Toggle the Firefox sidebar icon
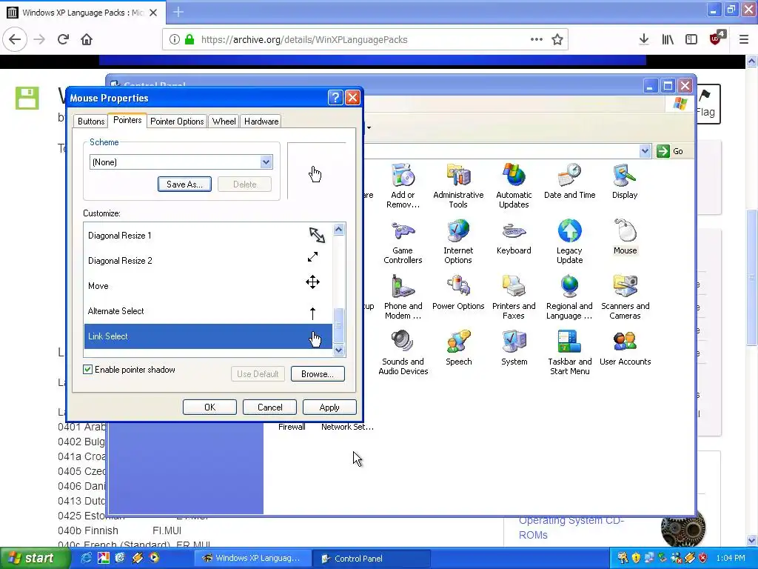The image size is (758, 569). 691,40
